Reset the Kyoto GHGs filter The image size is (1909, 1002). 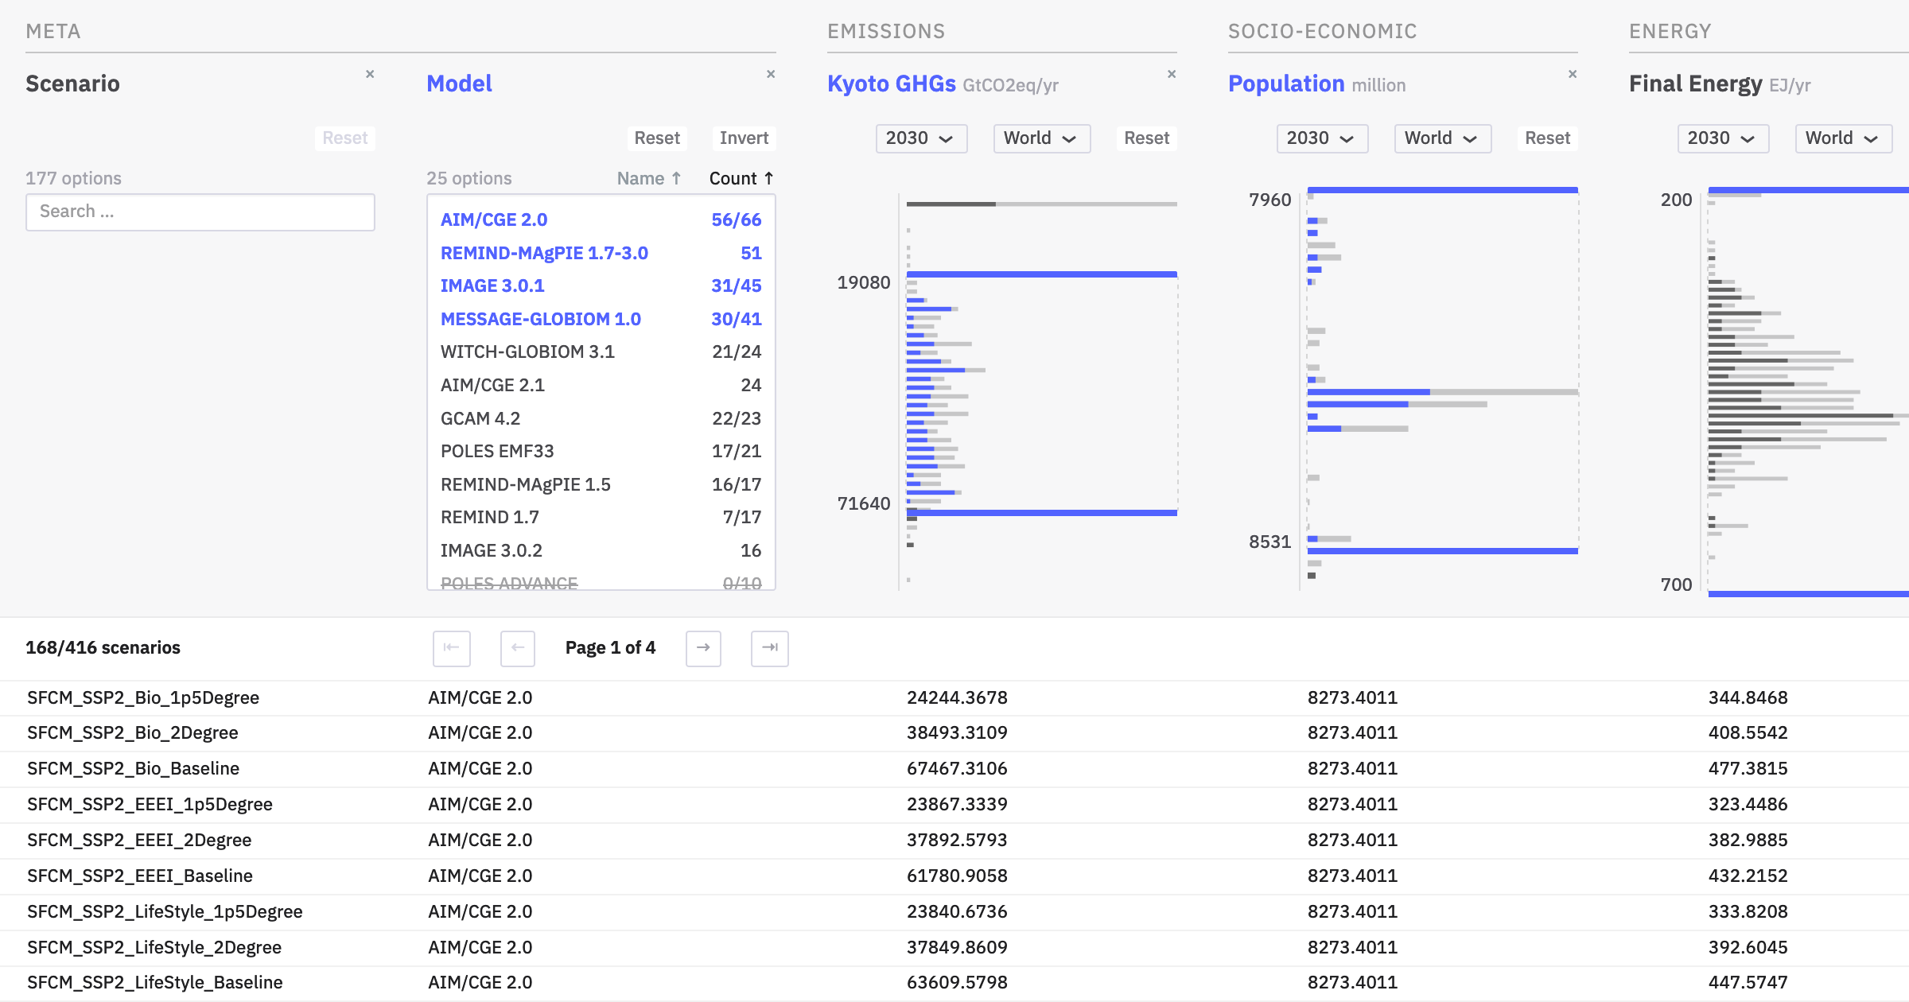click(1147, 138)
